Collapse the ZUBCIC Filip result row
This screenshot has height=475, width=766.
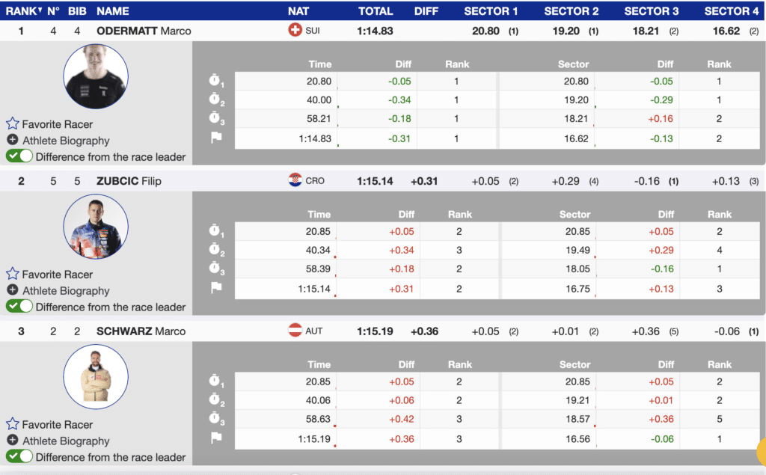point(129,181)
